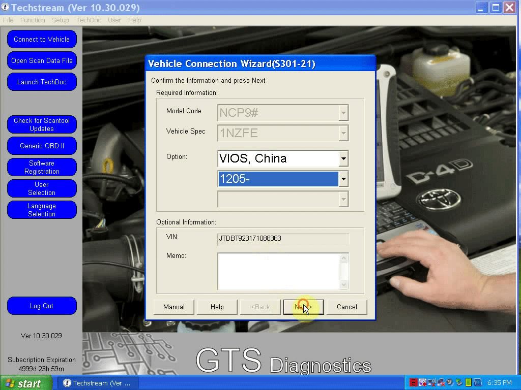
Task: Click into the Memo text area
Action: [278, 271]
